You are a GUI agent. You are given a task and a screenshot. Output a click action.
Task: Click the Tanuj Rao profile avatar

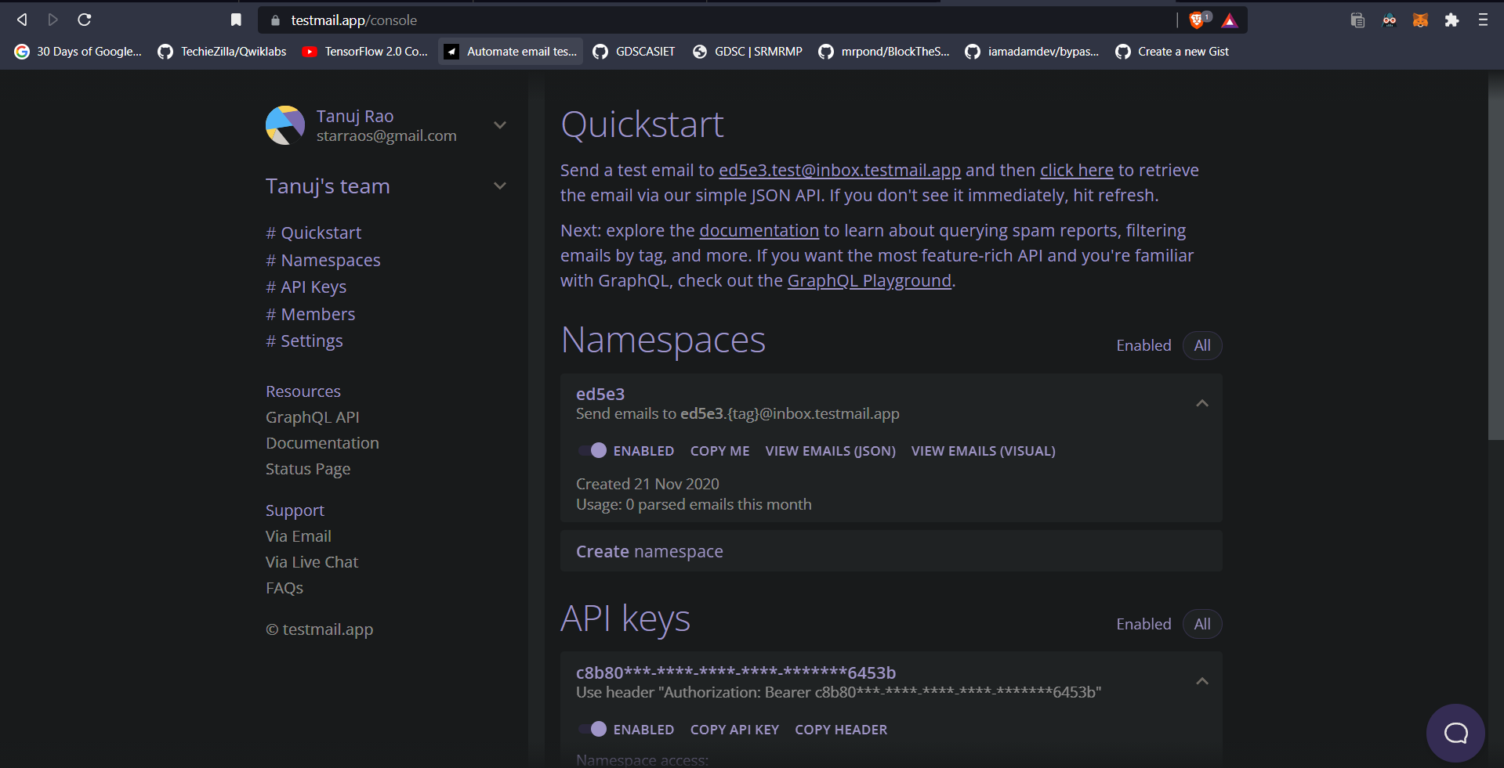coord(285,125)
